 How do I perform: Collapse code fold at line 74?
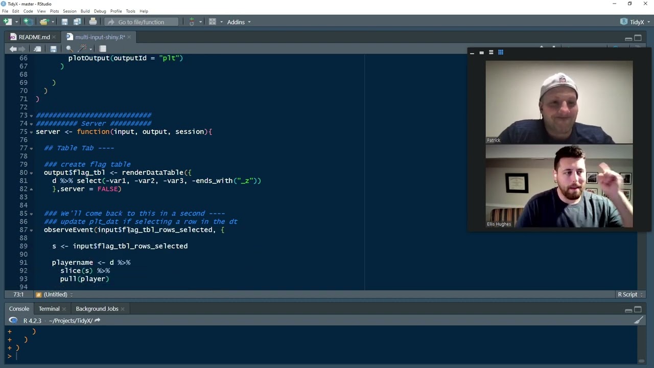(x=31, y=124)
